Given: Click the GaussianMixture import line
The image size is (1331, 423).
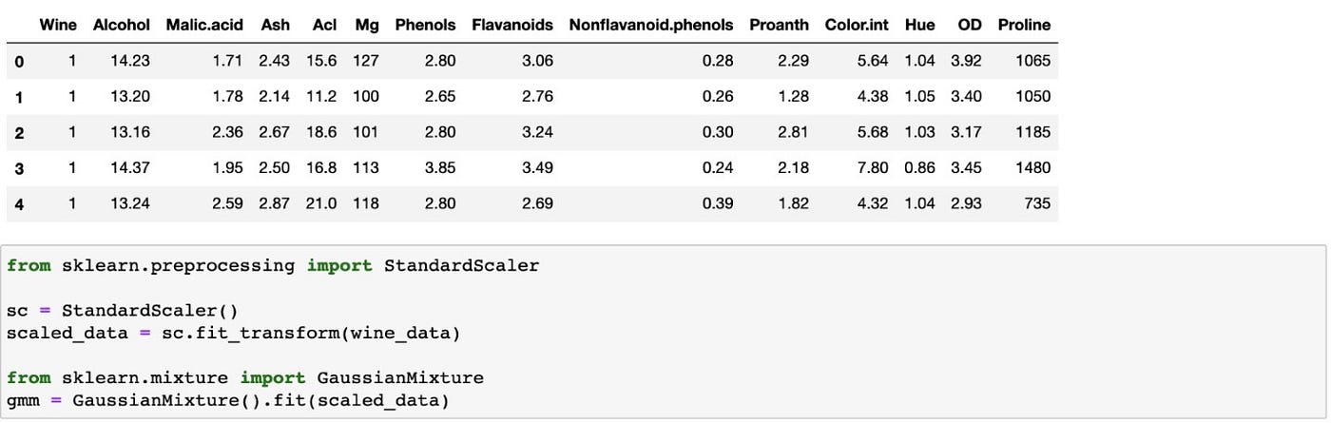Looking at the screenshot, I should coord(245,378).
